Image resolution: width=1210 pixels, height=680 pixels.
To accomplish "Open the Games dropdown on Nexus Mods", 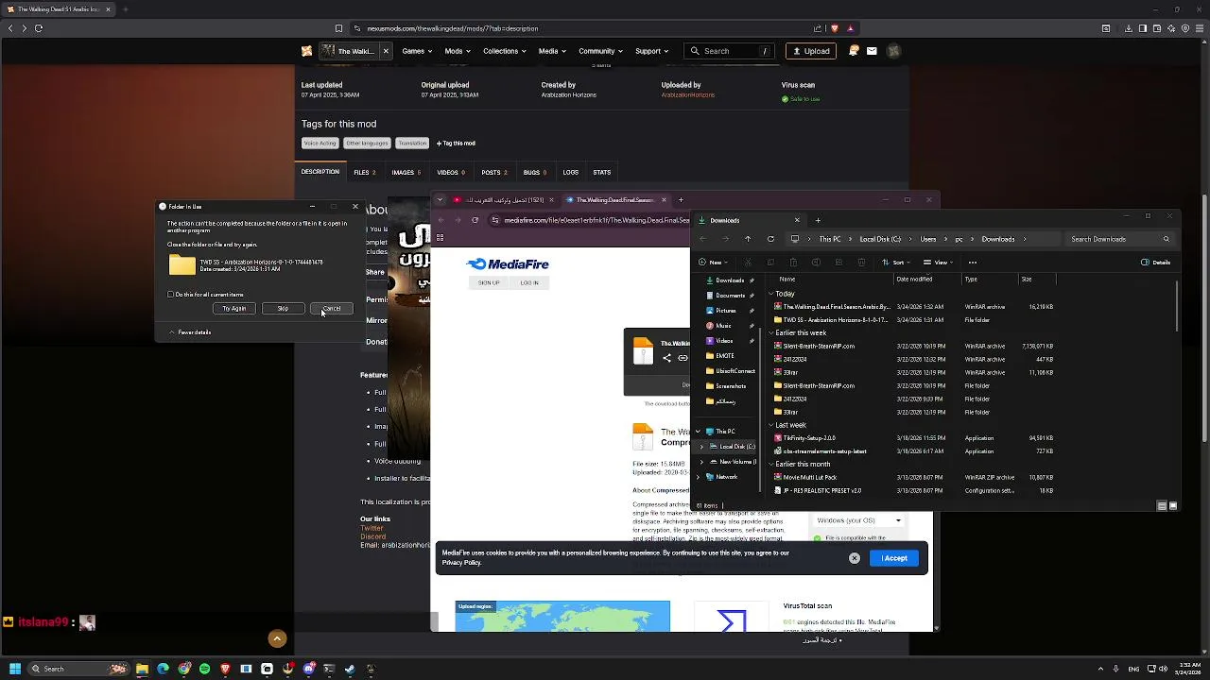I will (x=417, y=51).
